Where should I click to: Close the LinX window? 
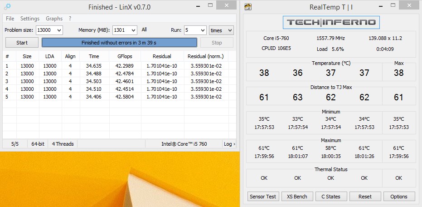pos(227,5)
